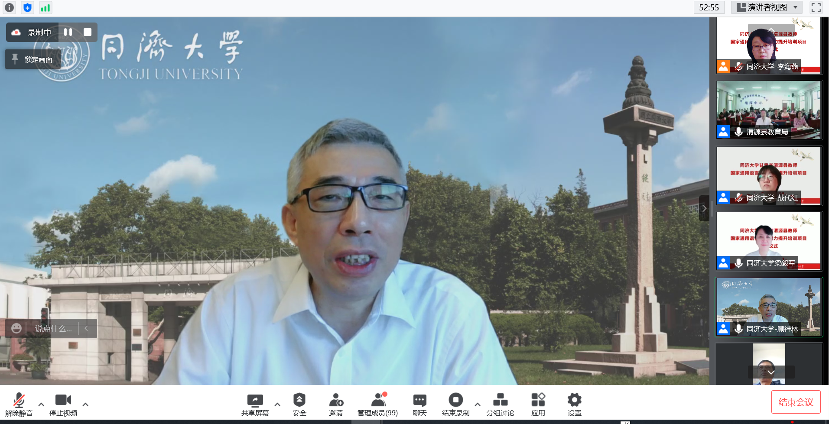The width and height of the screenshot is (829, 424).
Task: Click orange avatar icon of 同济大学-李海燕
Action: [x=723, y=66]
